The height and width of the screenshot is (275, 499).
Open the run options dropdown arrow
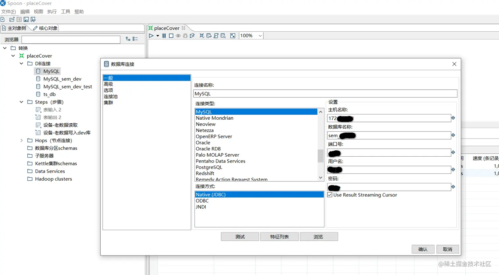click(158, 36)
